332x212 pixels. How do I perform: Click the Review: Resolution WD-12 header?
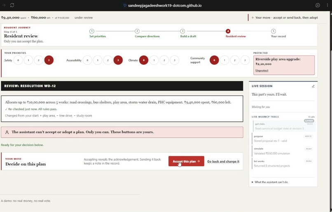(x=122, y=86)
